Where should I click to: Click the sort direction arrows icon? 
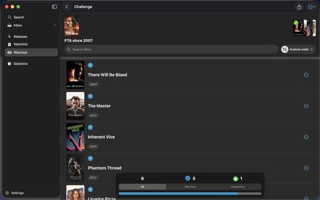point(285,50)
